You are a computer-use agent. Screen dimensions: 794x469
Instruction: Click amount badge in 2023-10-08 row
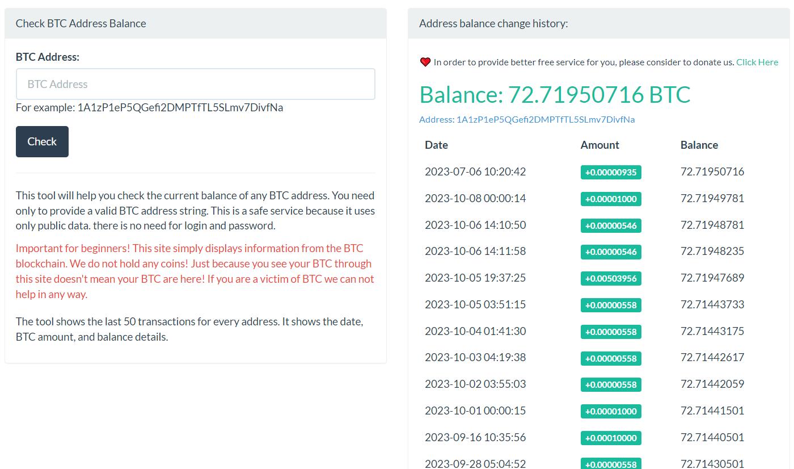[611, 199]
